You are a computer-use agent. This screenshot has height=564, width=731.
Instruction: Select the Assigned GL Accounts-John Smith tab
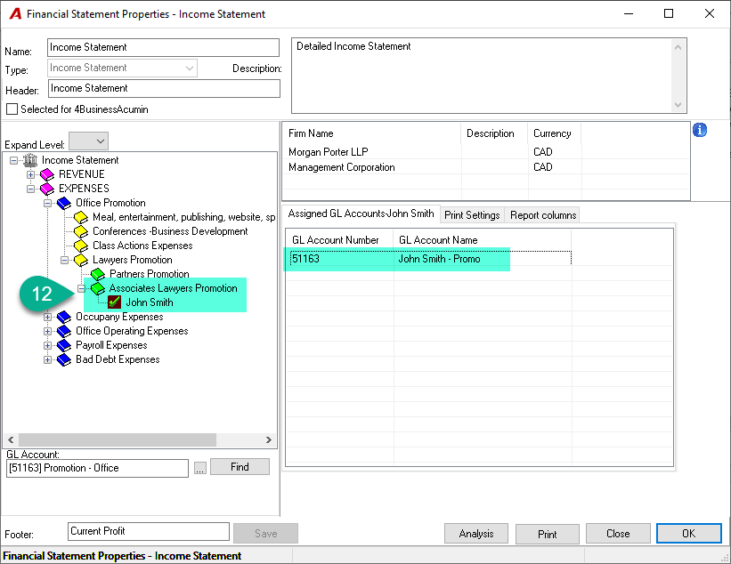(361, 214)
